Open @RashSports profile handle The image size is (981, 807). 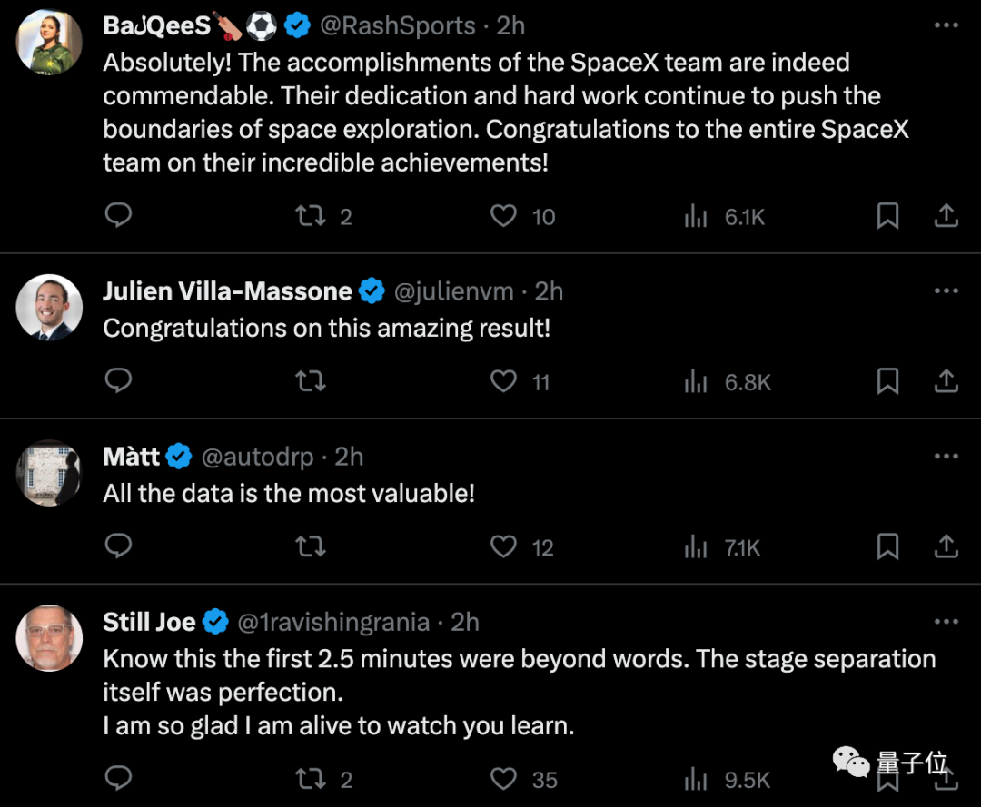(x=398, y=25)
